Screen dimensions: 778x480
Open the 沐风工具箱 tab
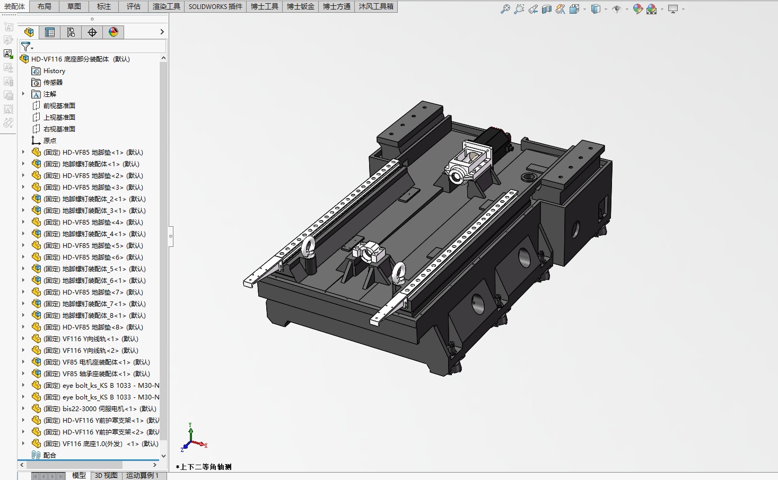tap(377, 6)
